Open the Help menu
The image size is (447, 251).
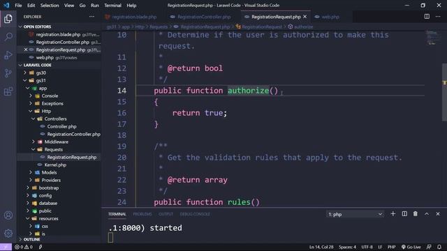point(131,6)
